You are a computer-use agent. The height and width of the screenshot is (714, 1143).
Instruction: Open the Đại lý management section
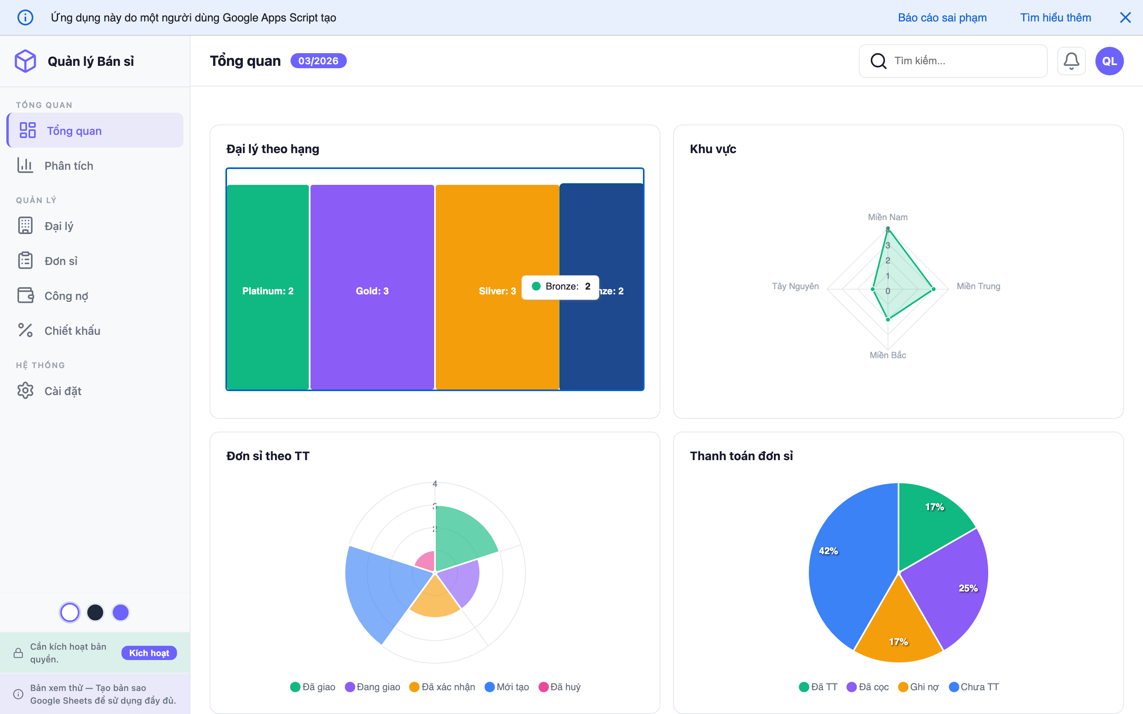point(59,225)
